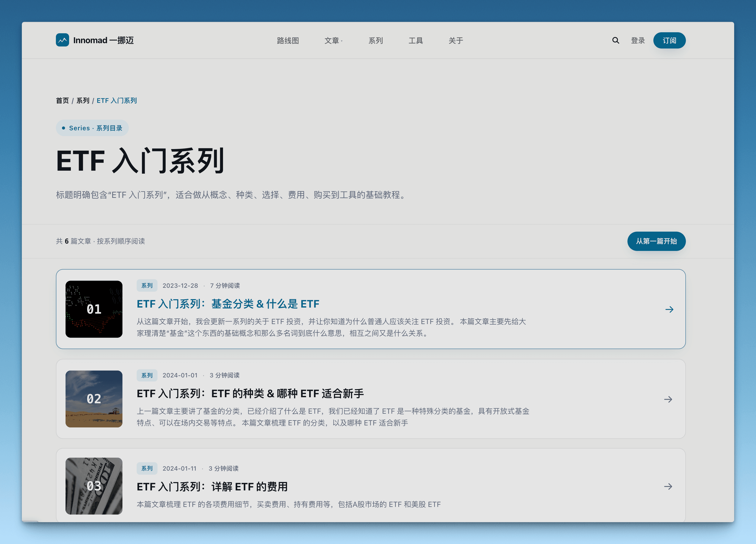This screenshot has height=544, width=756.
Task: Click arrow icon on ETF 的种类 article card
Action: (668, 399)
